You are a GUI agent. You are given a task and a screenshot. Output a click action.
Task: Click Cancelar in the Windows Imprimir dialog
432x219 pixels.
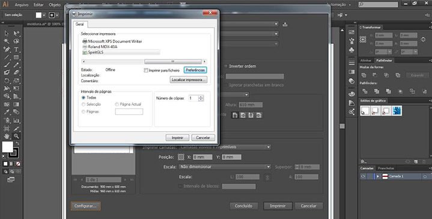coord(203,138)
